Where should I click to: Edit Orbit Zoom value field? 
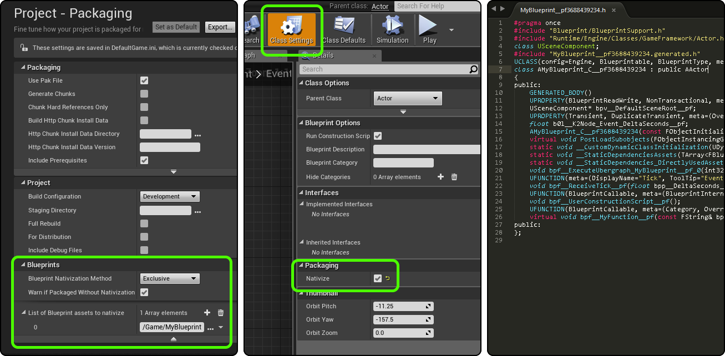coord(403,333)
